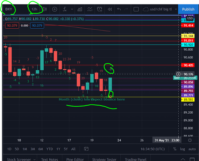Click the red 90.079 sell price box
This screenshot has height=161, width=199.
12,25
